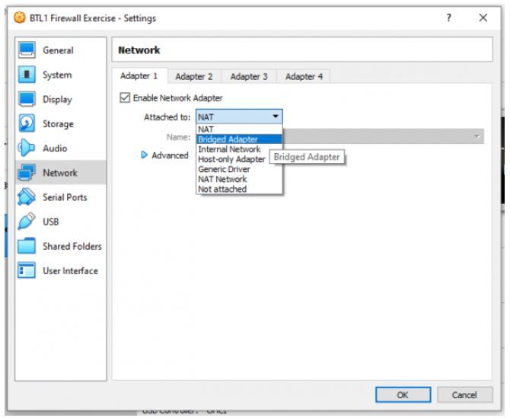Select Generic Driver option
Screen dimensions: 510x418
tap(239, 169)
